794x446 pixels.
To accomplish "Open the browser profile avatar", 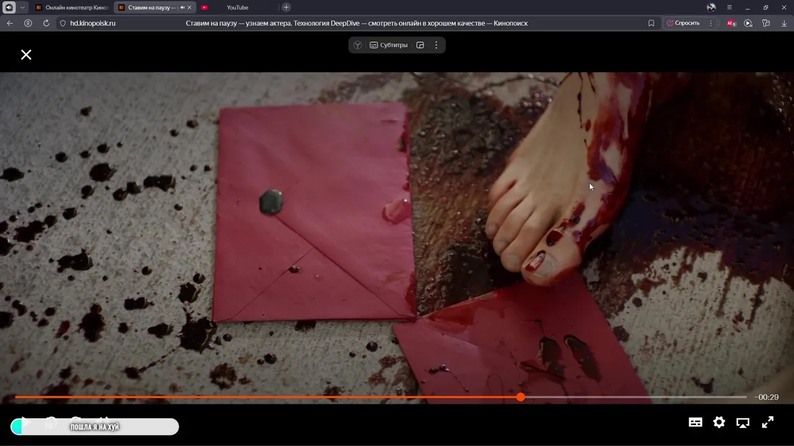I will tap(711, 7).
